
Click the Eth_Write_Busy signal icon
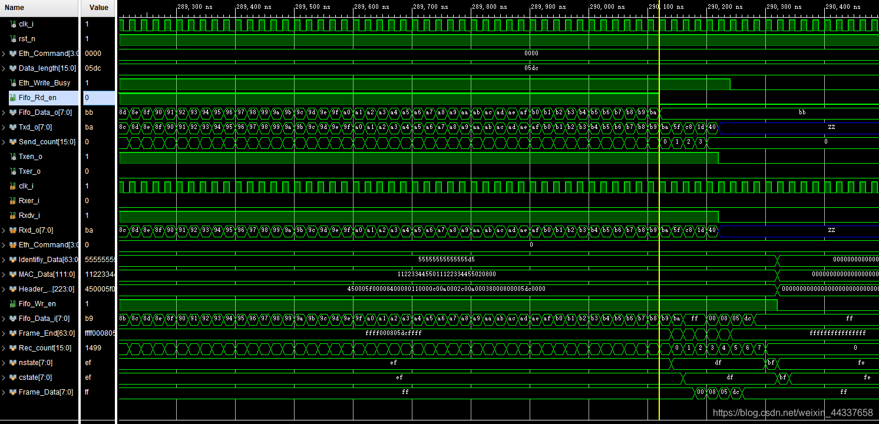click(13, 83)
